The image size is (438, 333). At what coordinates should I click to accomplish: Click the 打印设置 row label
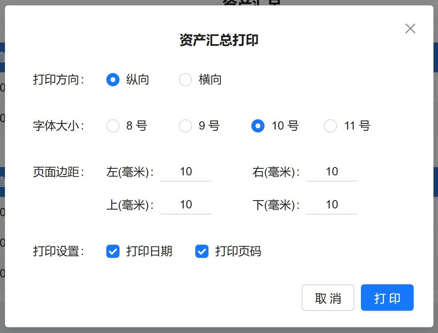58,251
